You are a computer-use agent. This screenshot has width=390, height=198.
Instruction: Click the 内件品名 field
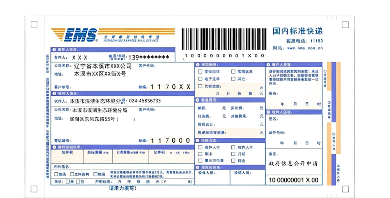click(x=123, y=167)
